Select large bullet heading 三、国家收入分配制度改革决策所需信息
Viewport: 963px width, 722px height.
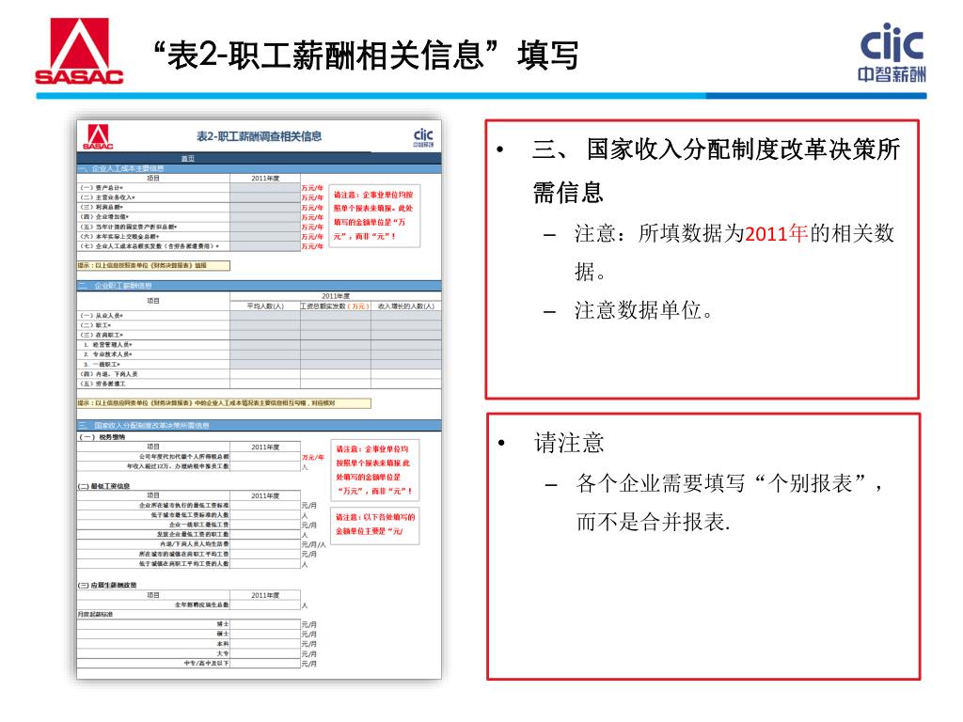click(x=716, y=170)
